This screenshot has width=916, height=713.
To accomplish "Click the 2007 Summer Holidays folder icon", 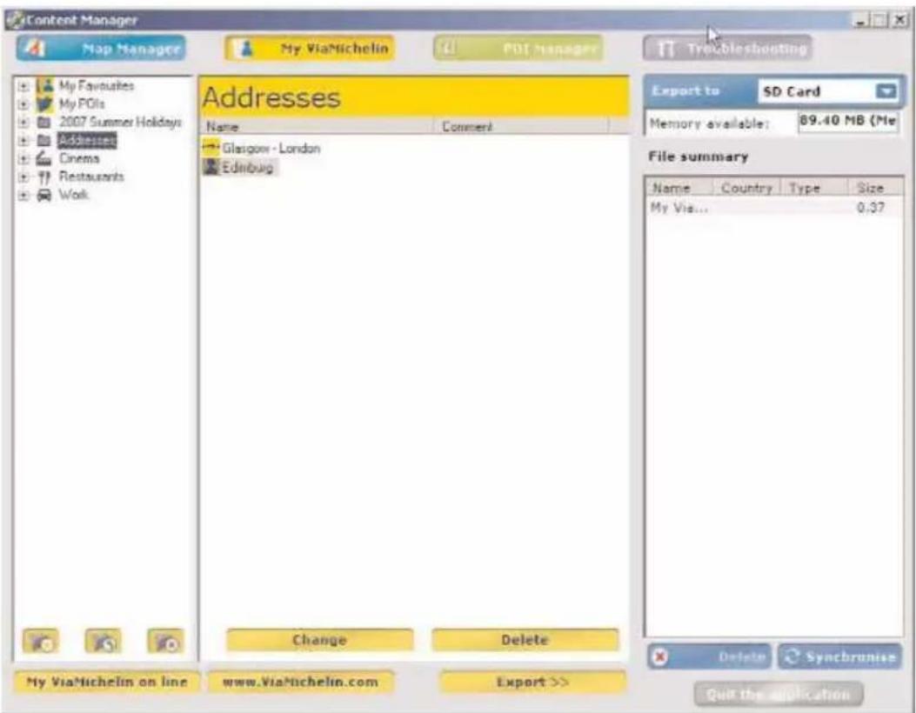I will point(43,123).
